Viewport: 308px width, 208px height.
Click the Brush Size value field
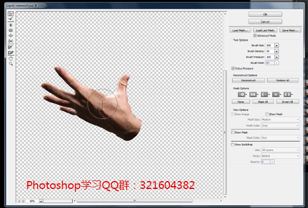click(270, 45)
